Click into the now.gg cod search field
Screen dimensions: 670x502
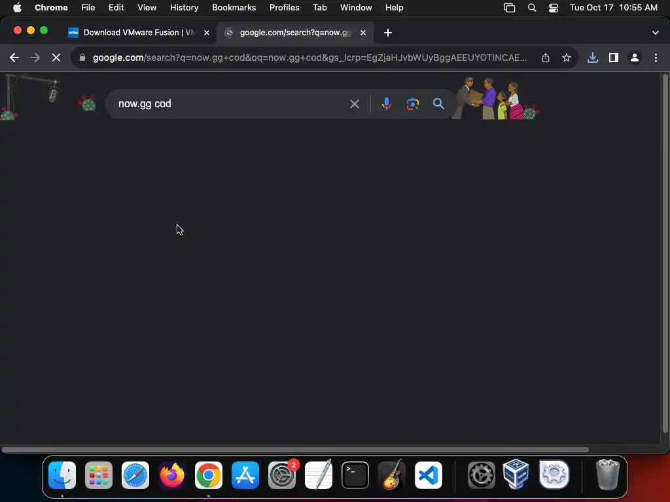pyautogui.click(x=231, y=104)
